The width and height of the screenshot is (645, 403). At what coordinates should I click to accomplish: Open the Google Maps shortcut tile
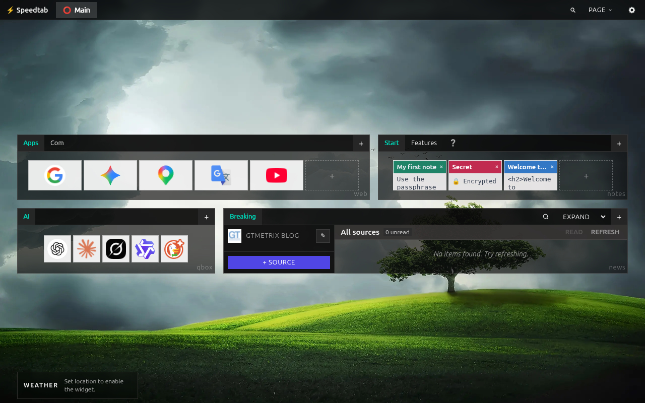[x=166, y=175]
